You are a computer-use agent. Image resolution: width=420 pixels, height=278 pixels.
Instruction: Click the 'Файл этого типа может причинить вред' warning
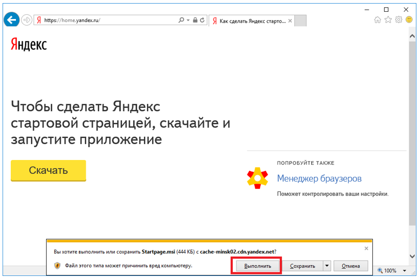tap(129, 266)
